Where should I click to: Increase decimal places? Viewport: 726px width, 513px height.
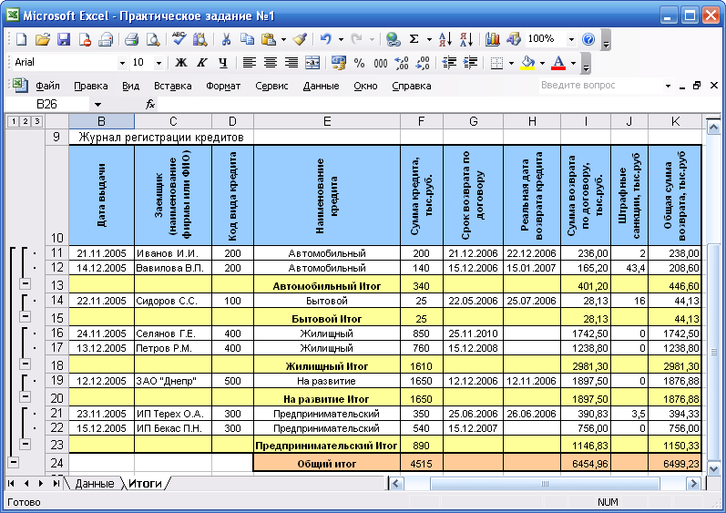(402, 63)
